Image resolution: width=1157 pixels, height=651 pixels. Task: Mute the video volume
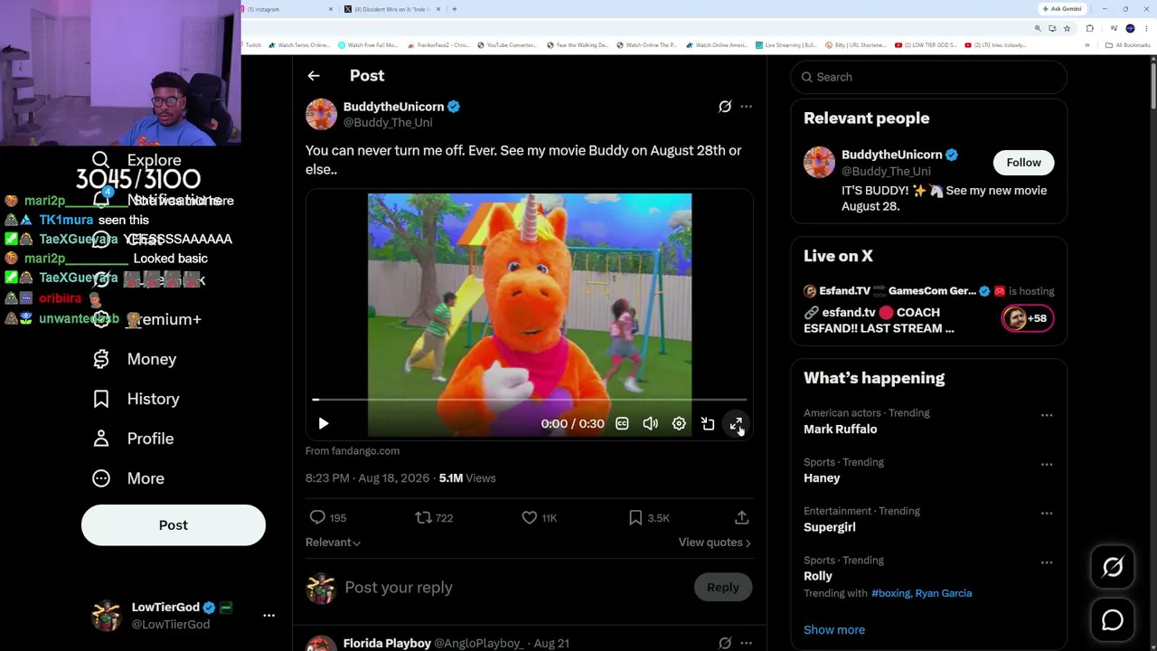pos(650,423)
